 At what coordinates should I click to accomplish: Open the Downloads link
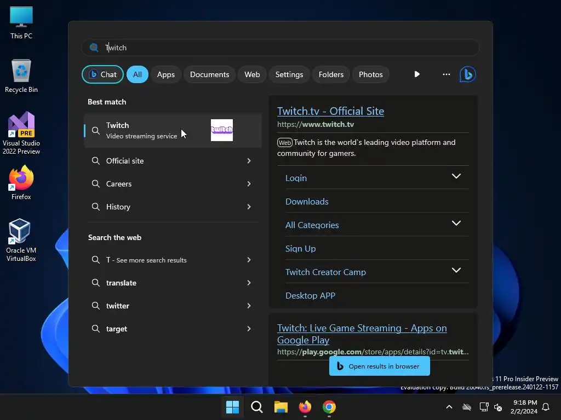[x=307, y=201]
